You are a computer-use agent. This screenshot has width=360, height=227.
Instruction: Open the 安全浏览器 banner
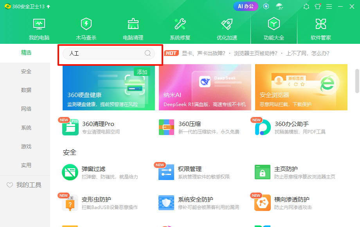[x=301, y=87]
